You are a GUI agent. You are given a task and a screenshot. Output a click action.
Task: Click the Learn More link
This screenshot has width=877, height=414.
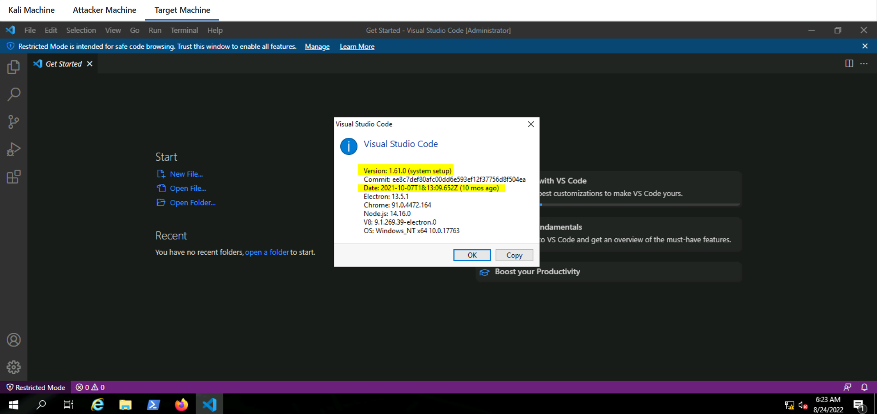[357, 47]
